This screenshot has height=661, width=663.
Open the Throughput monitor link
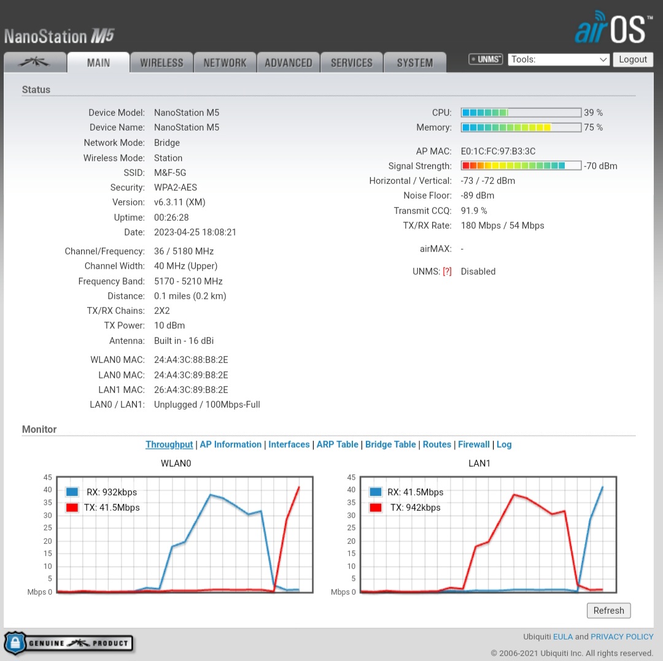tap(169, 445)
